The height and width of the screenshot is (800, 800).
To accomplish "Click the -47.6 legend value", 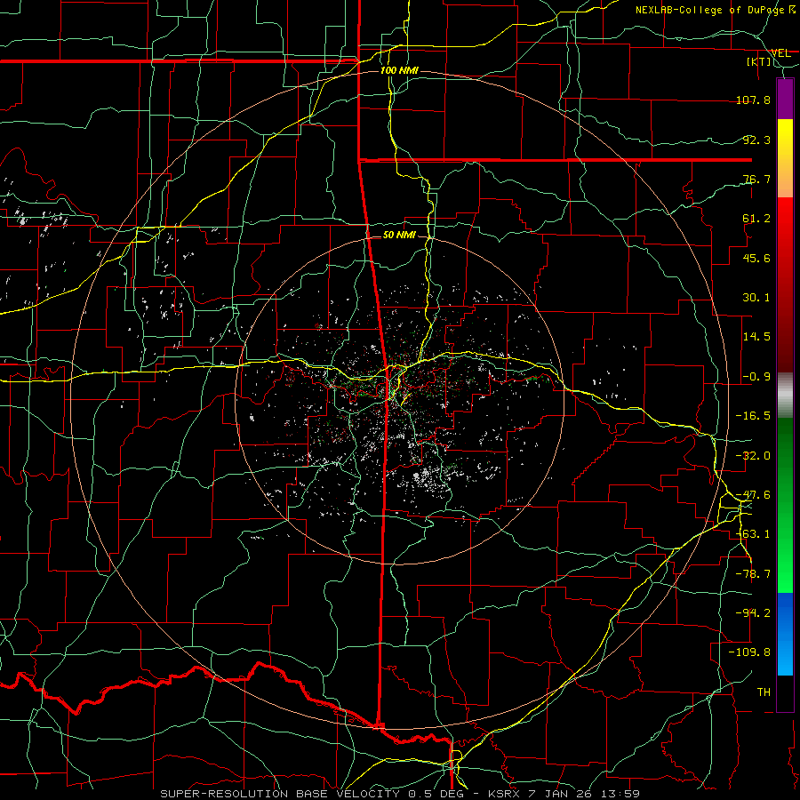I will click(753, 495).
